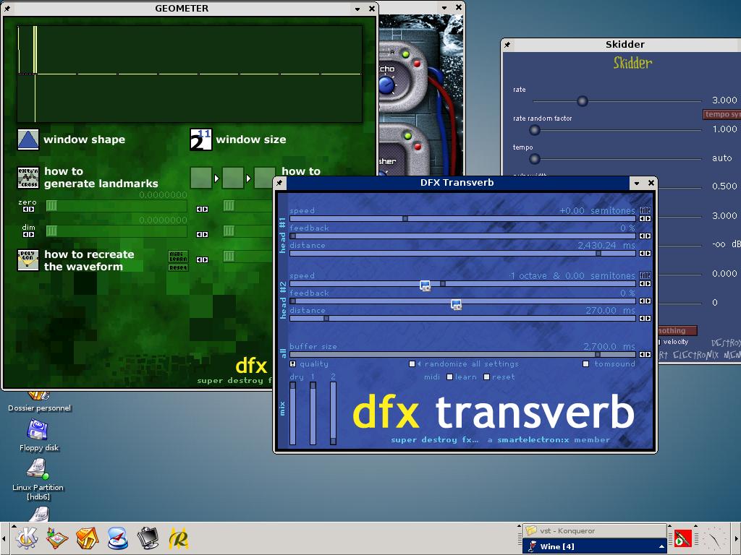Click the arrows under zero in Geometer

click(x=28, y=209)
